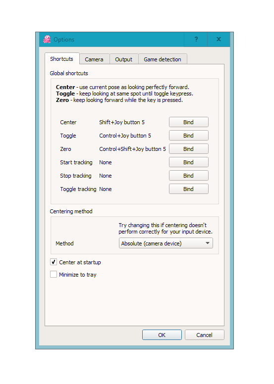Uncheck the Center at startup checkbox

(x=54, y=262)
